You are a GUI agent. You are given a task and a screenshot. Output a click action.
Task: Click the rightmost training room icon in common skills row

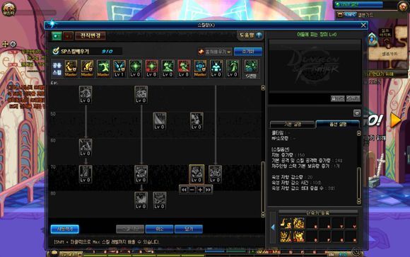tap(251, 69)
